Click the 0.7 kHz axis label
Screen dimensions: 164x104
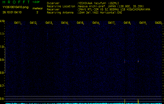(x=2, y=86)
